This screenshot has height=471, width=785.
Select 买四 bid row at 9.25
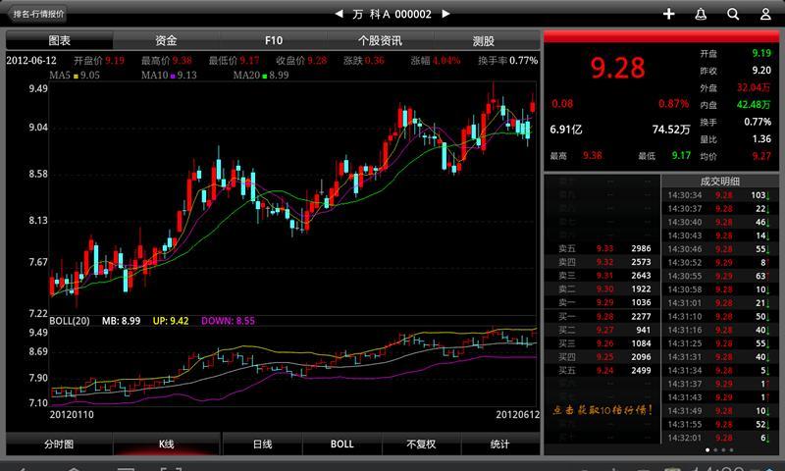604,357
